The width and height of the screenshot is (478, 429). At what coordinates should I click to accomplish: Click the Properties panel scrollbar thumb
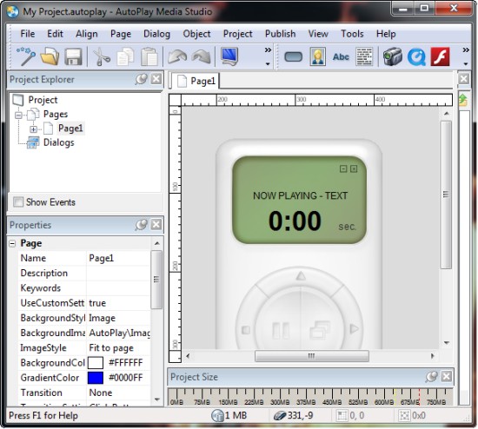[x=156, y=280]
